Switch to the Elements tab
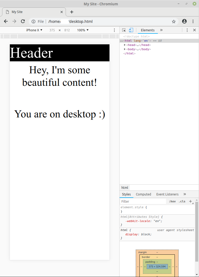199x277 pixels. 147,30
